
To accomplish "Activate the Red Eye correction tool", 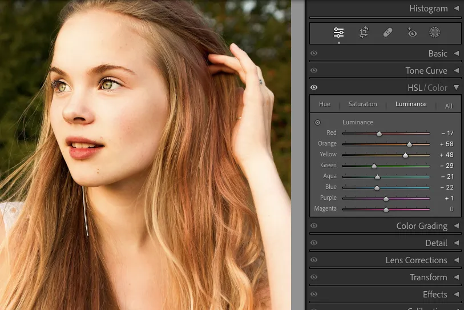I will pos(412,33).
